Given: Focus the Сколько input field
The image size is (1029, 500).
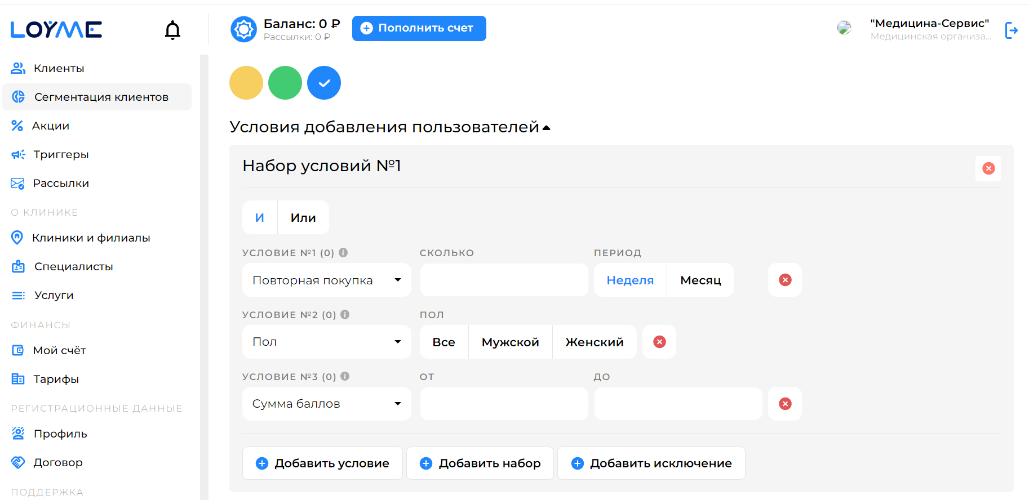Looking at the screenshot, I should [x=504, y=280].
